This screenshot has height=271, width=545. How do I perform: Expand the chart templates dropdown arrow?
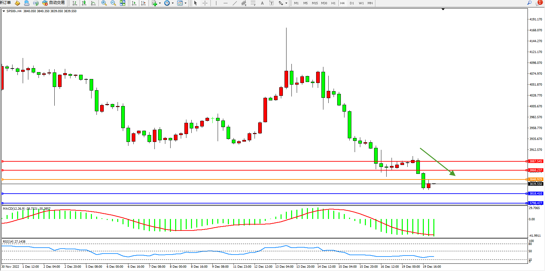pos(185,3)
